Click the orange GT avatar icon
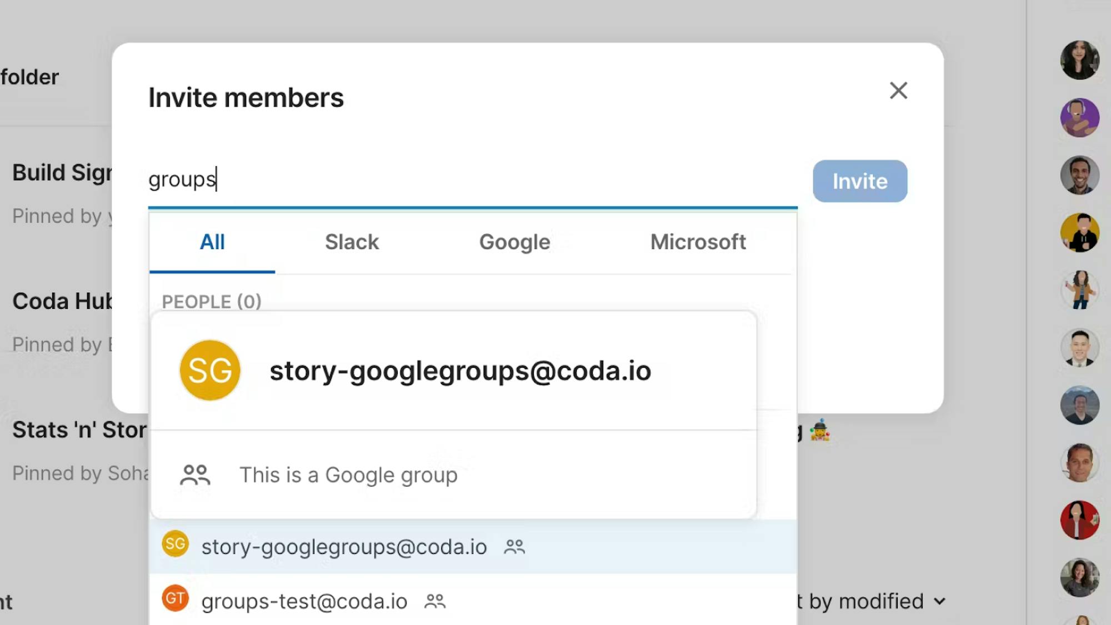 (175, 598)
